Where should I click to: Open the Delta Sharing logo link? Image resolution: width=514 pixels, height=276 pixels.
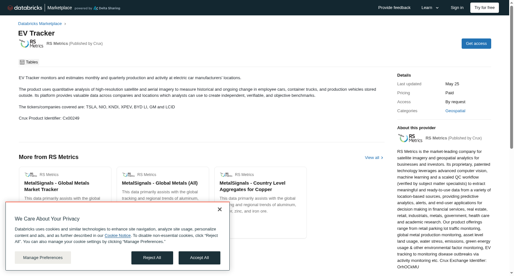(107, 8)
